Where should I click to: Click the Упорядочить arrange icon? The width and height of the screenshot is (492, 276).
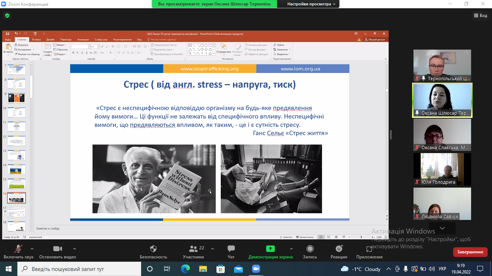pos(223,47)
